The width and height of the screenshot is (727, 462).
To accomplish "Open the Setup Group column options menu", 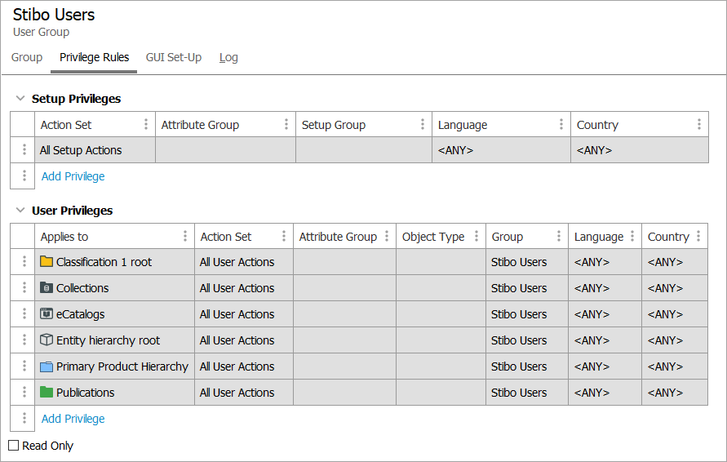I will 423,125.
